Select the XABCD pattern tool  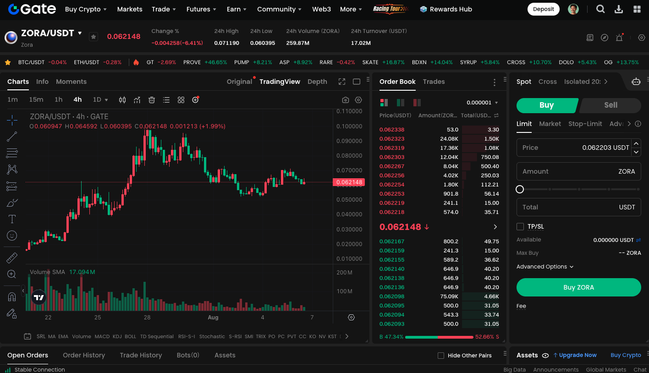(x=12, y=169)
